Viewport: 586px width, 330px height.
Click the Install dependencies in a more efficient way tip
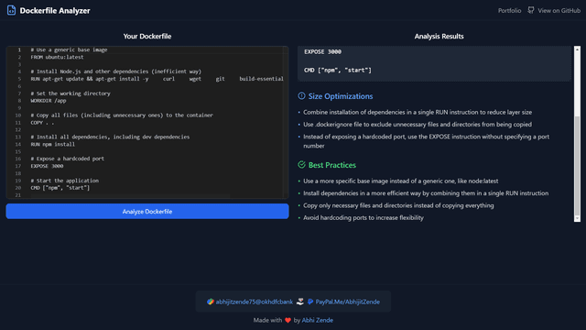pos(426,193)
